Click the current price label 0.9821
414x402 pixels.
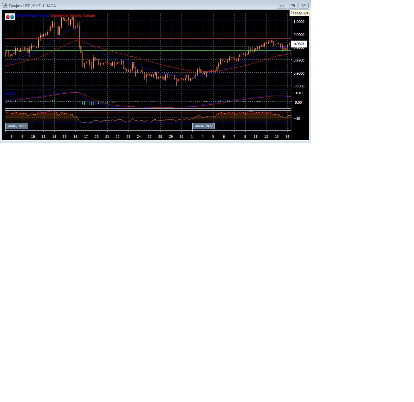pos(299,44)
